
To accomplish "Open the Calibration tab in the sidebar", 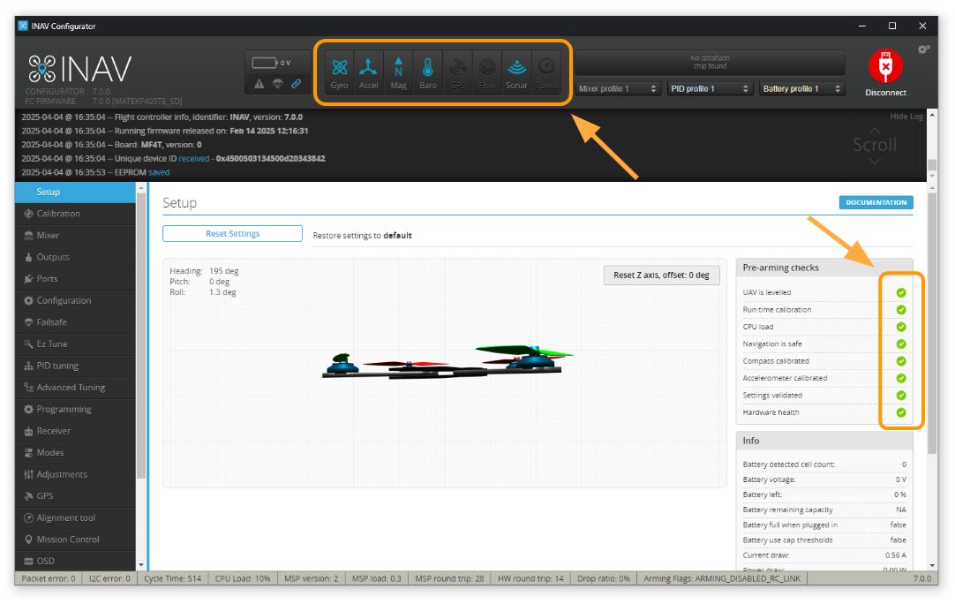I will point(76,214).
